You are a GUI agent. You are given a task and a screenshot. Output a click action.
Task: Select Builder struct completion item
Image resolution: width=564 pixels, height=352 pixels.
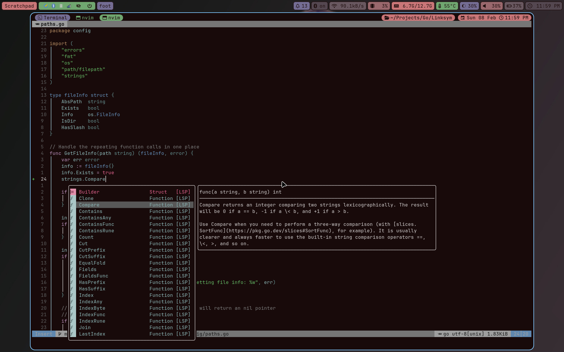tap(132, 192)
